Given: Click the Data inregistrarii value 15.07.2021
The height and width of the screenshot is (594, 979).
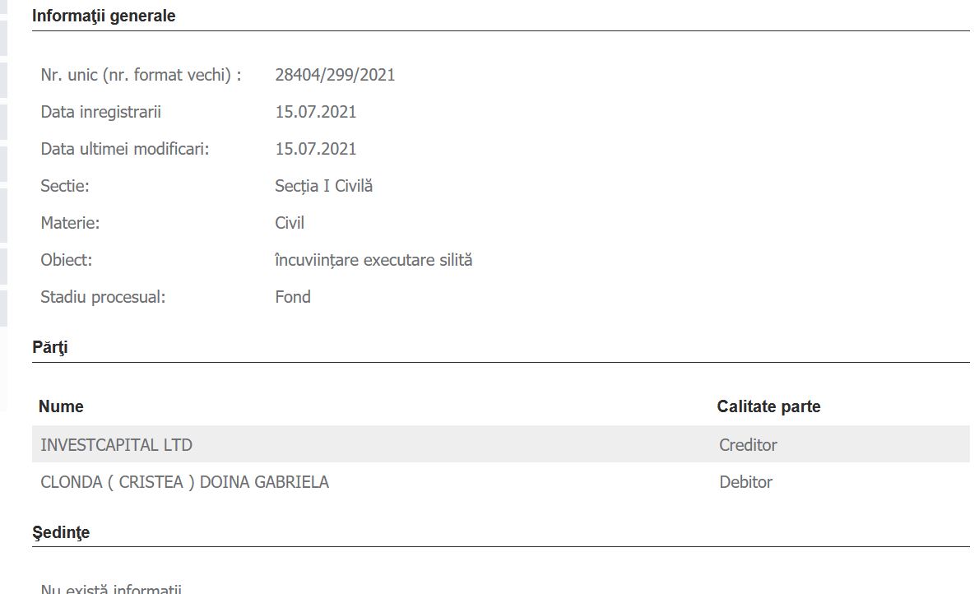Looking at the screenshot, I should point(316,112).
